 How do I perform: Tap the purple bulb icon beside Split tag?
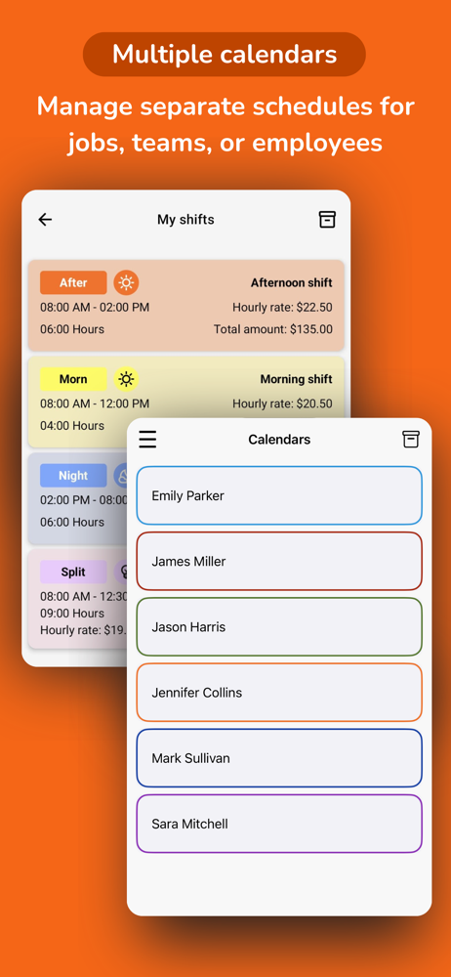[121, 572]
